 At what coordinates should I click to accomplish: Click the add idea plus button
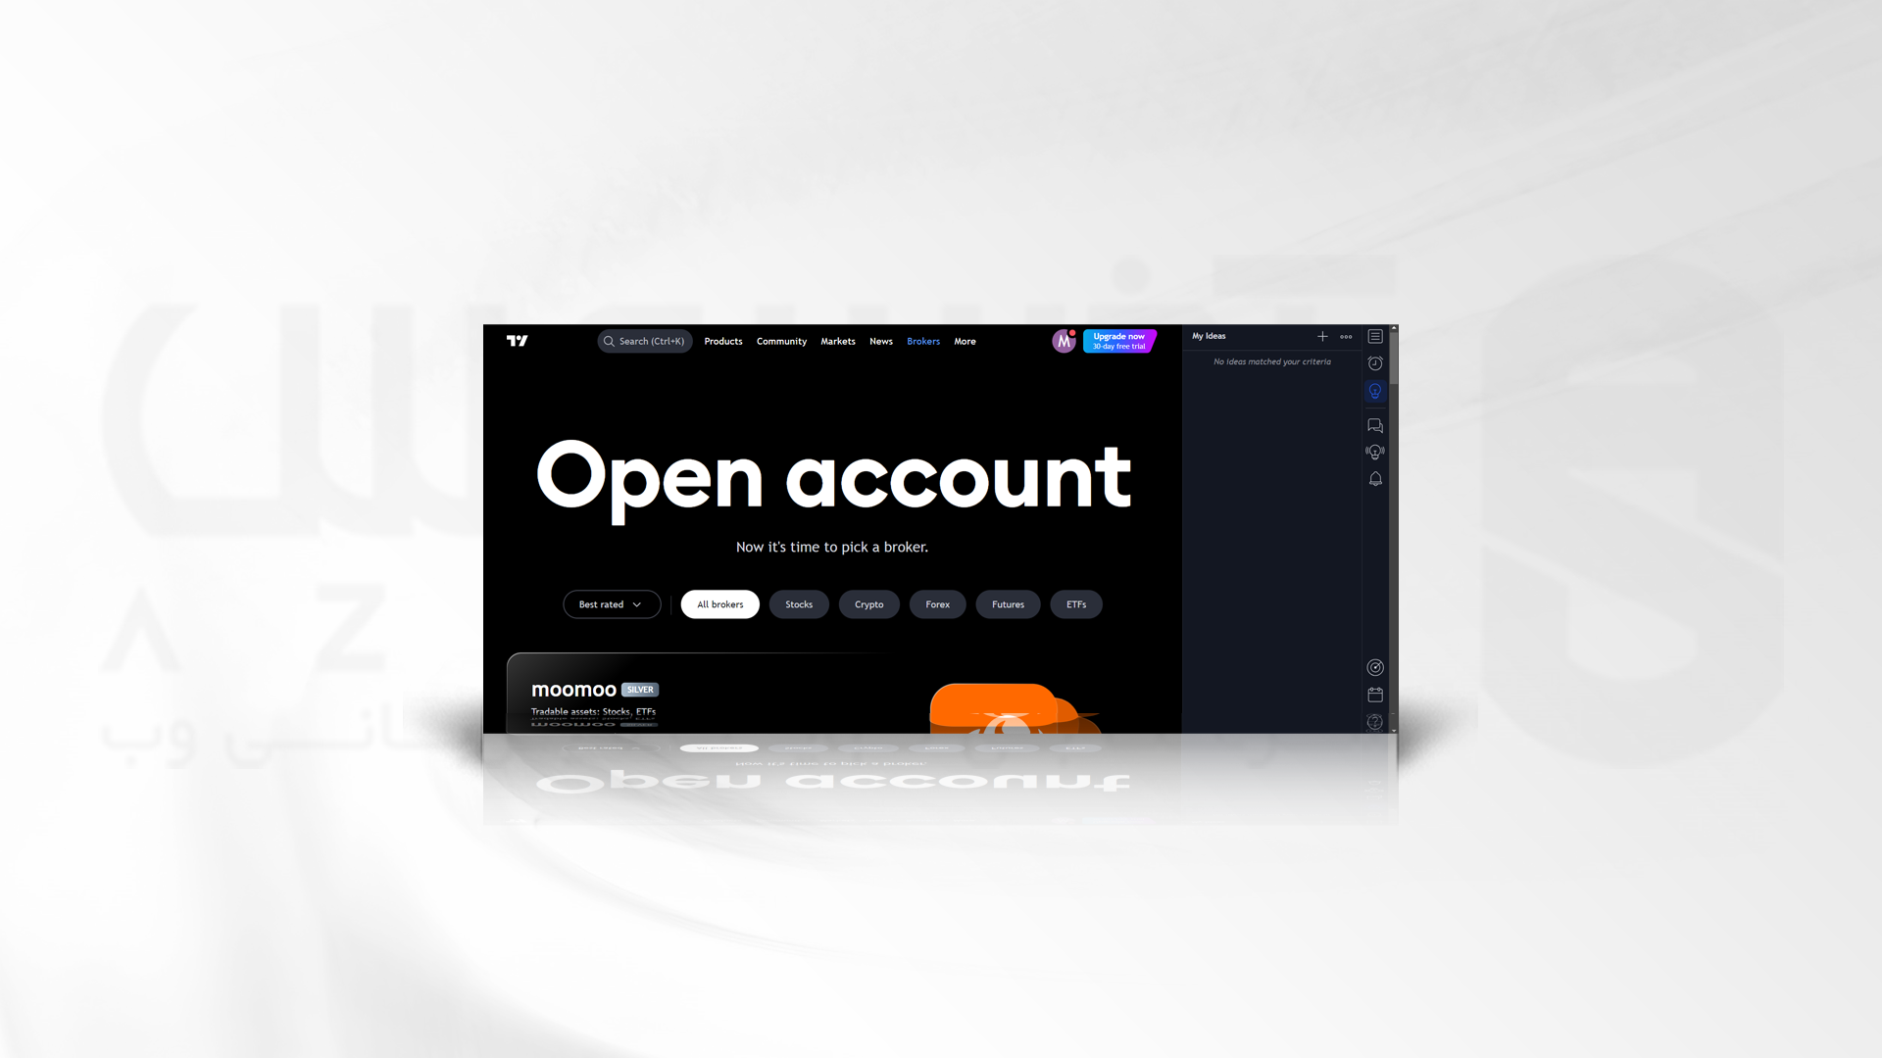pyautogui.click(x=1322, y=336)
